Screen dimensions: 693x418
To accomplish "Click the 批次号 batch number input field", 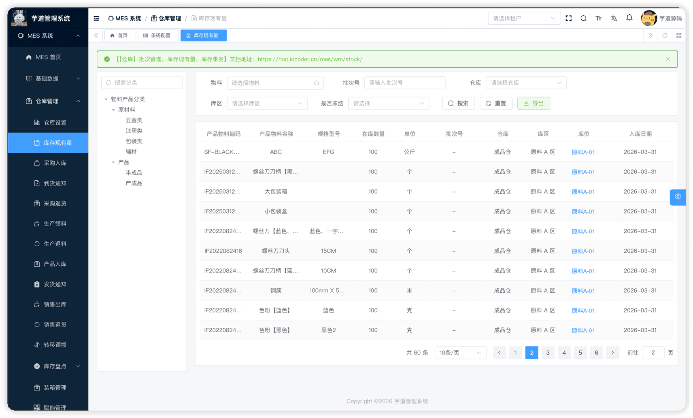I will [x=404, y=83].
